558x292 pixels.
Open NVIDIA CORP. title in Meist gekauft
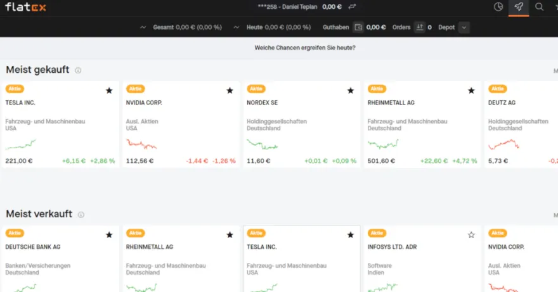click(144, 103)
